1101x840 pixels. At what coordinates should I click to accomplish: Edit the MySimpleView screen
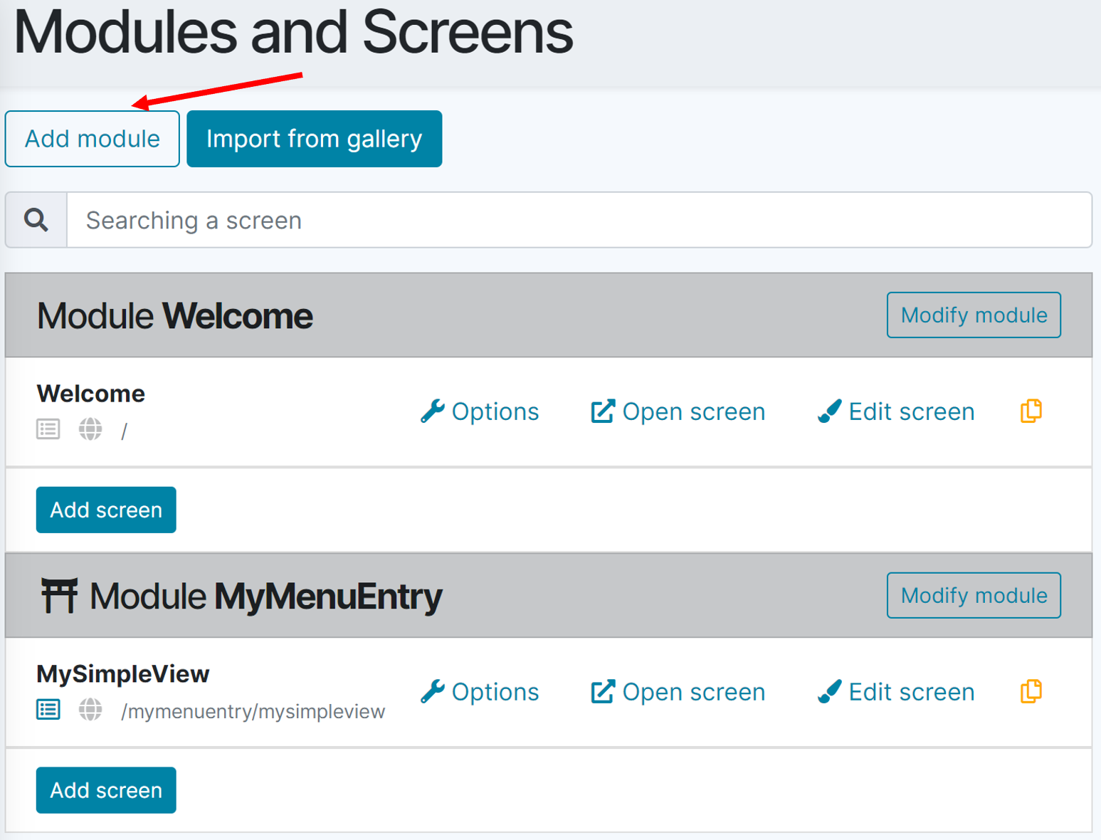896,692
